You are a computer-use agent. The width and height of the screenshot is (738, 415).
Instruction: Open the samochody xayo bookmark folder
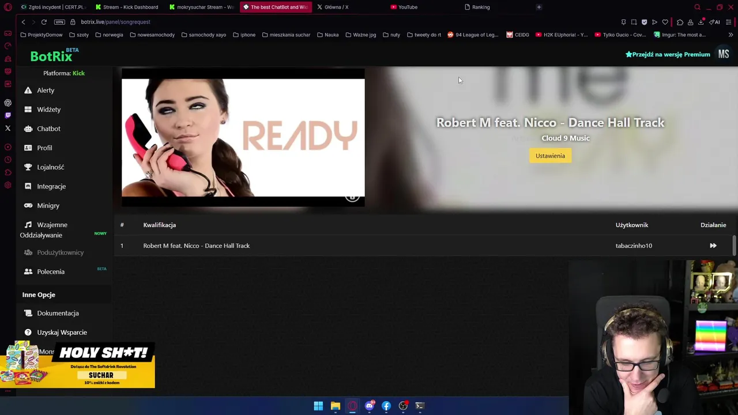click(204, 35)
